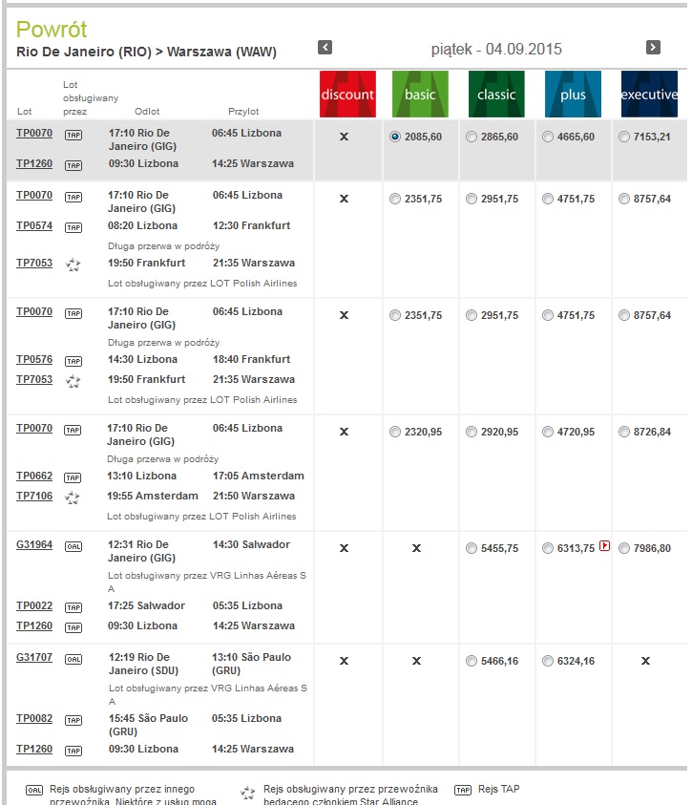The image size is (692, 805).
Task: Open flight TP7106 details
Action: tap(34, 496)
